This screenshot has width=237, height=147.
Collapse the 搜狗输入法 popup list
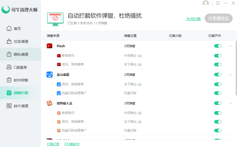coord(230,103)
